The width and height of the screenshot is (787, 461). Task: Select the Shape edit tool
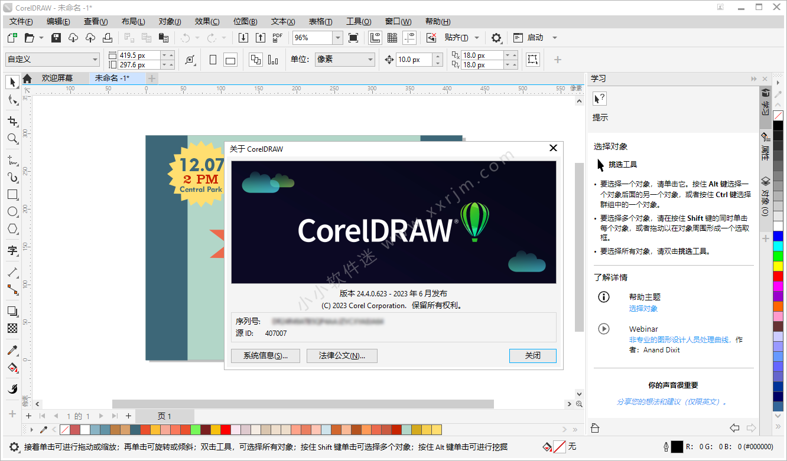(12, 100)
